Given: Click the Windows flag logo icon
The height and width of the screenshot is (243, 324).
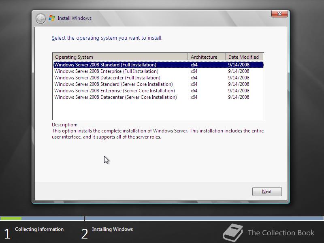Looking at the screenshot, I should click(x=52, y=18).
